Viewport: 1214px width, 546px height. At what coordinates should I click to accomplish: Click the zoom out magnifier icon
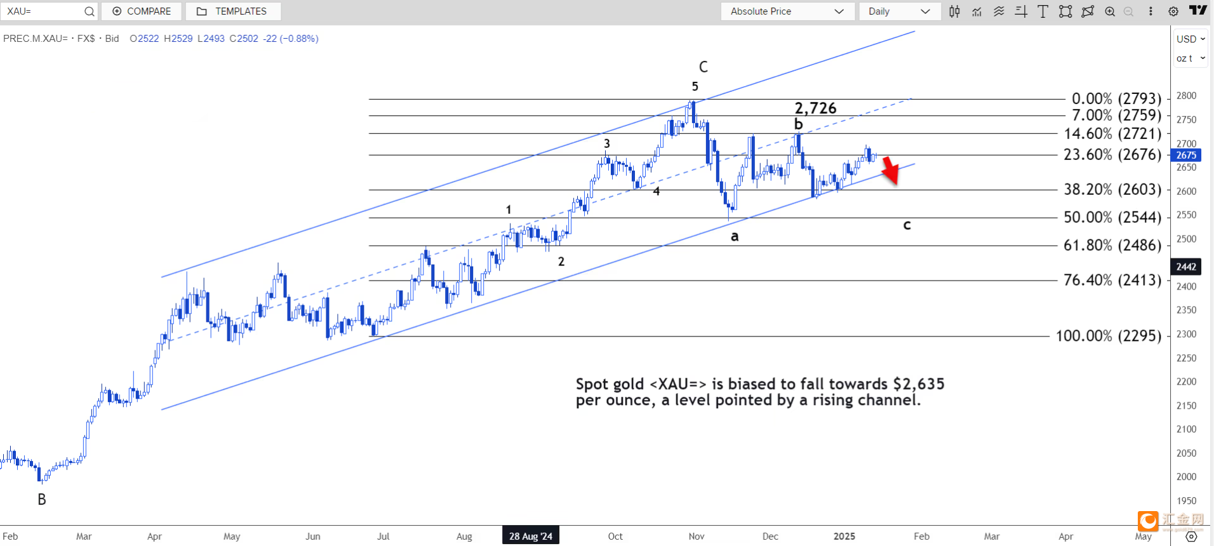pos(1128,11)
